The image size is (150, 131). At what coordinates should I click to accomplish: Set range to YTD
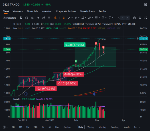coord(35,127)
